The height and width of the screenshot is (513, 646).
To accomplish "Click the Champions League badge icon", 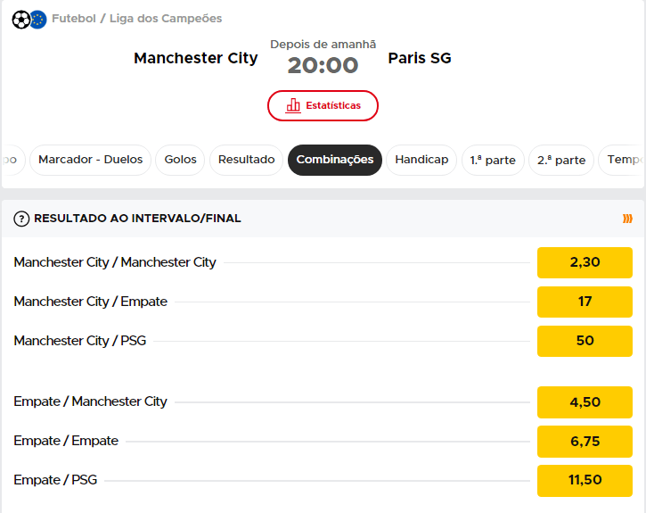I will pyautogui.click(x=37, y=19).
